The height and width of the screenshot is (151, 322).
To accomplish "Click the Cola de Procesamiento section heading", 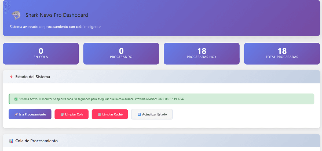I will tap(36, 141).
